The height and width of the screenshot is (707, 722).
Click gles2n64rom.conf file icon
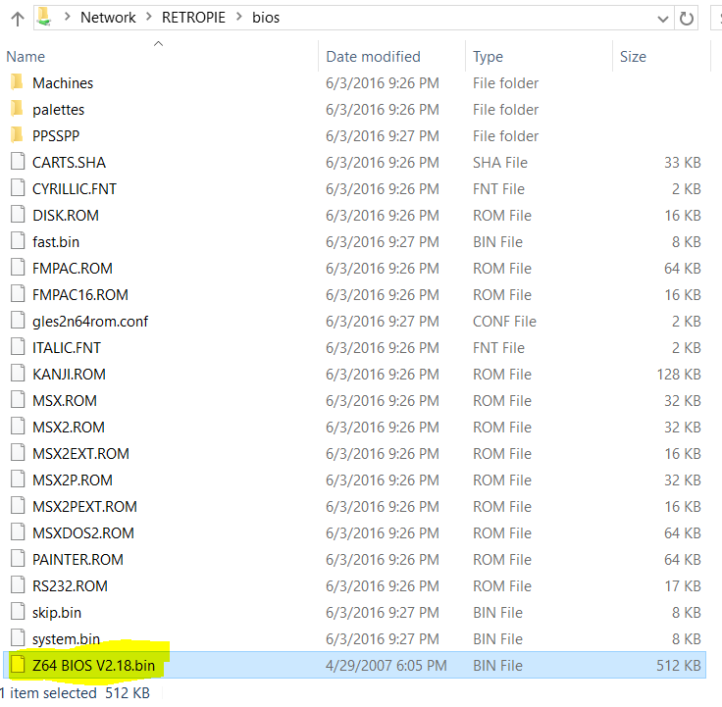pyautogui.click(x=18, y=321)
